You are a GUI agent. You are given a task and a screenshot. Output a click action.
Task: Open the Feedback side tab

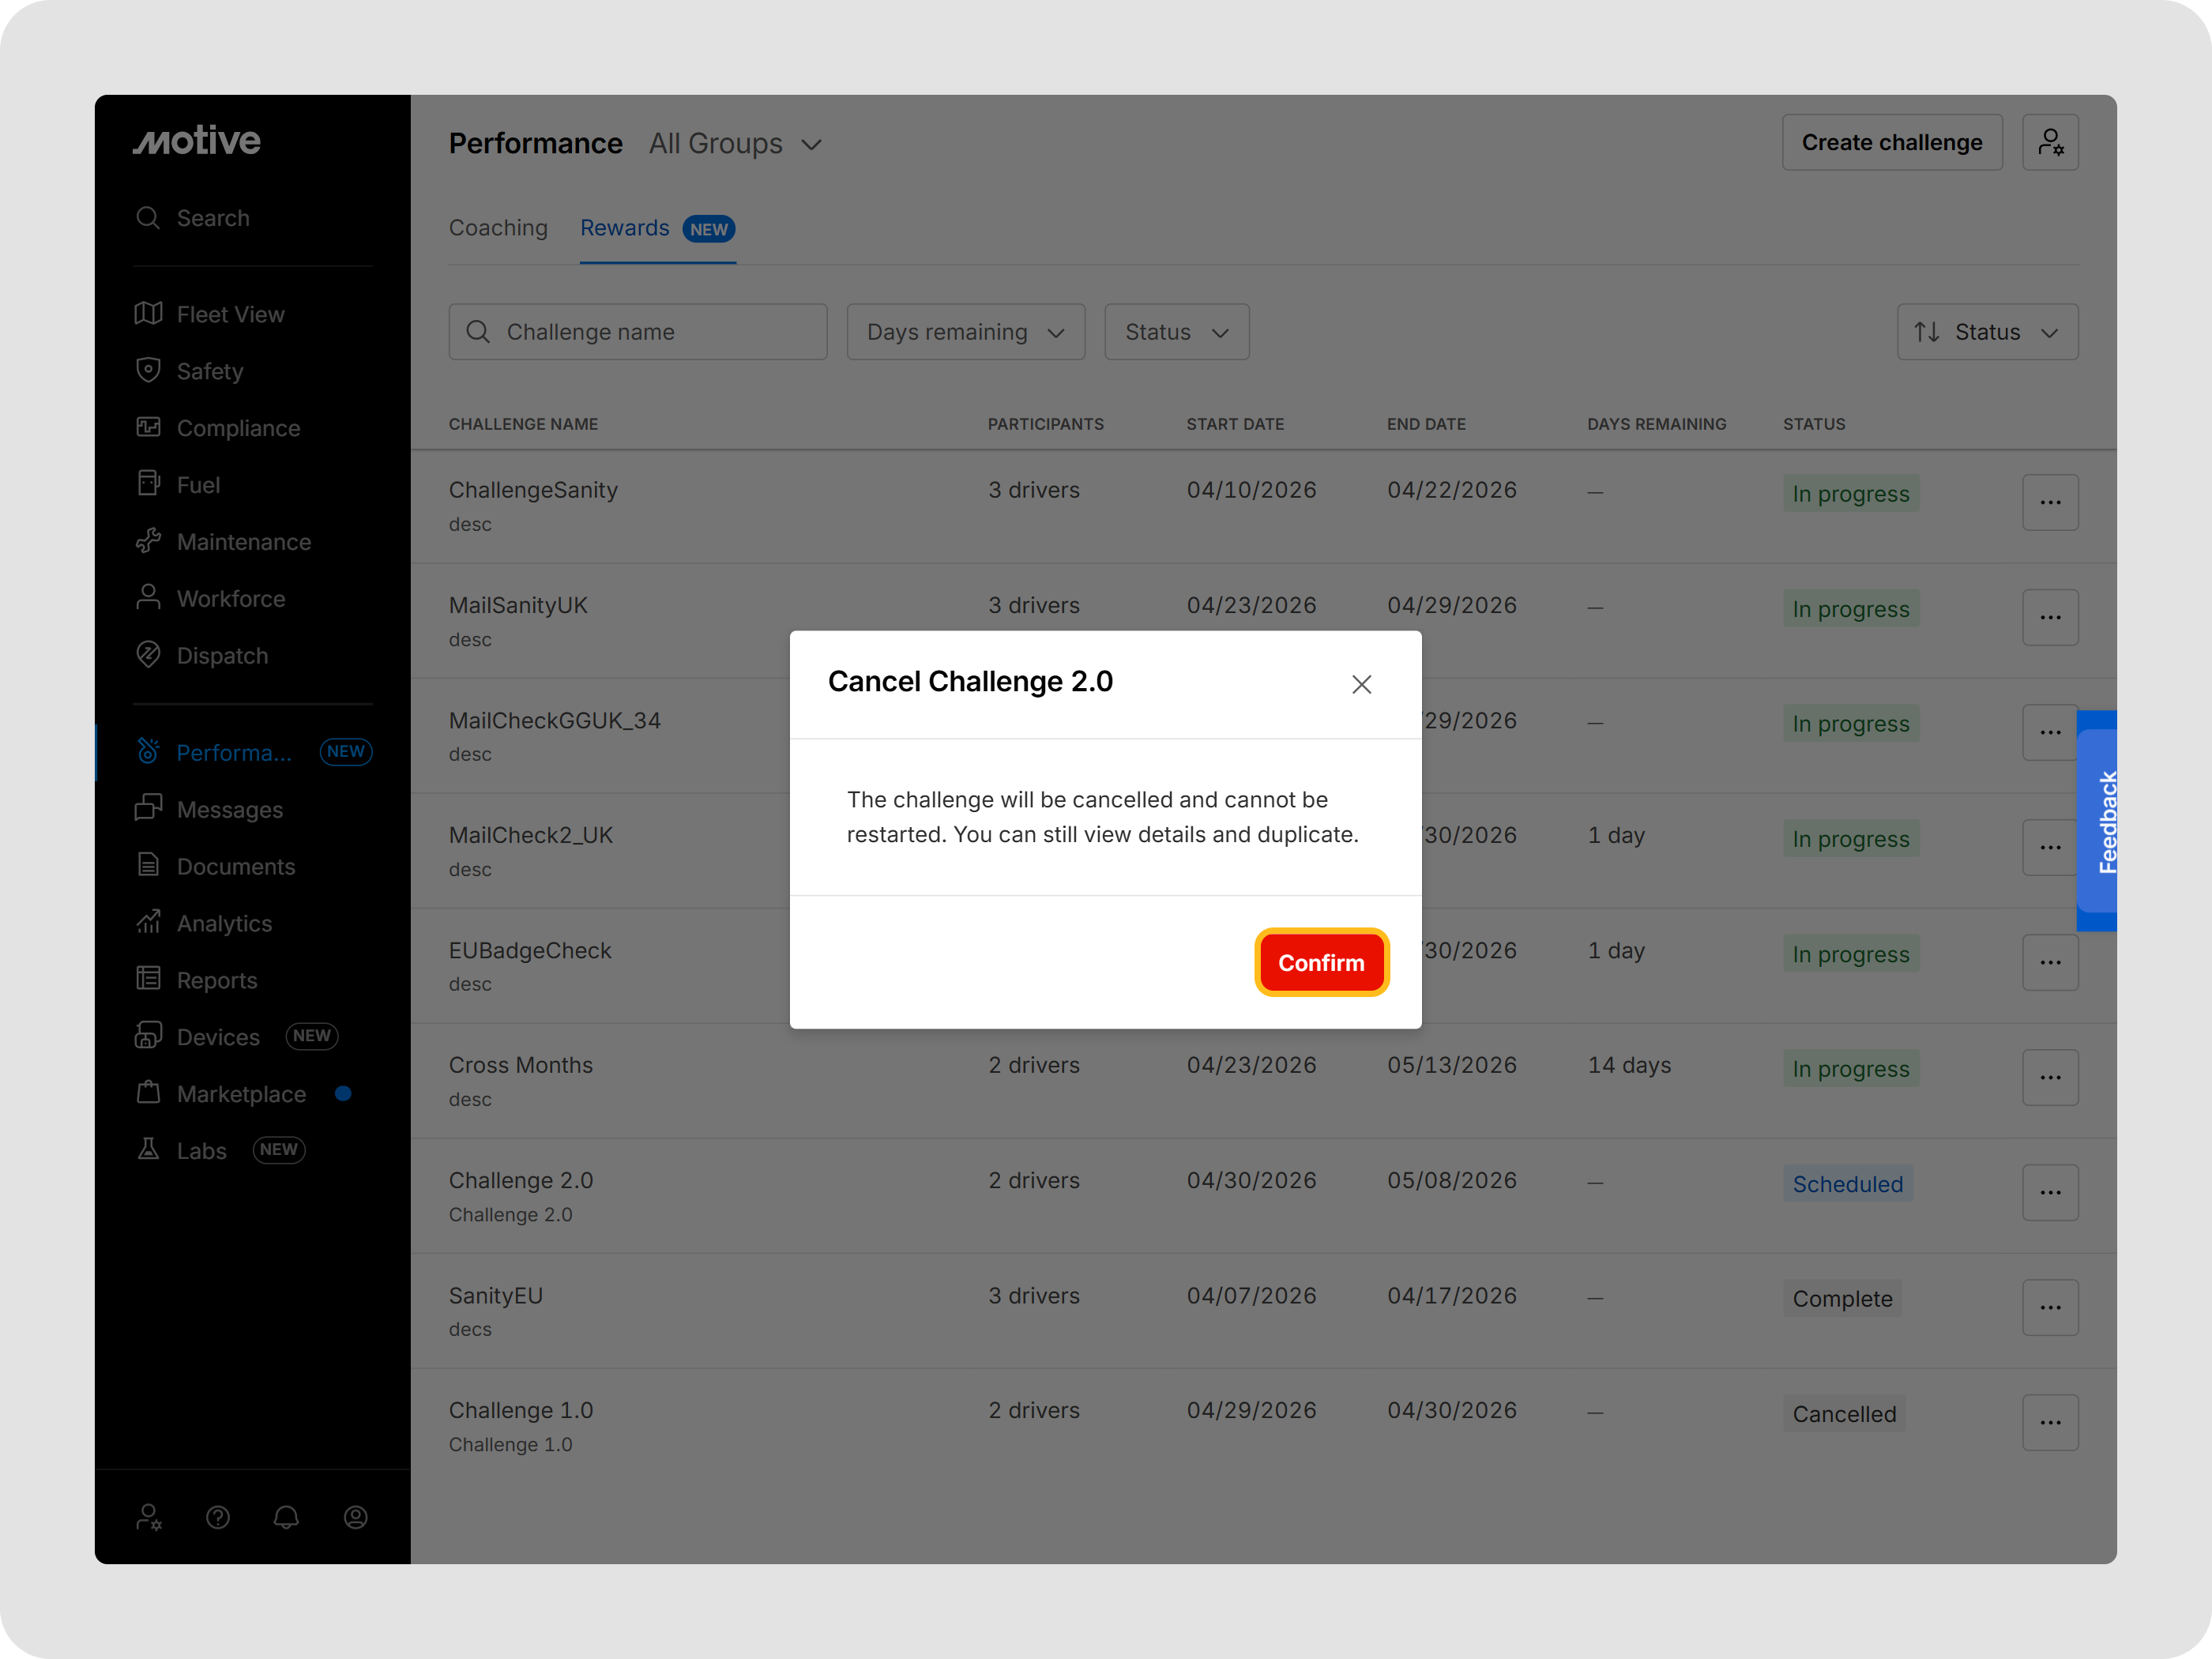pos(2098,821)
